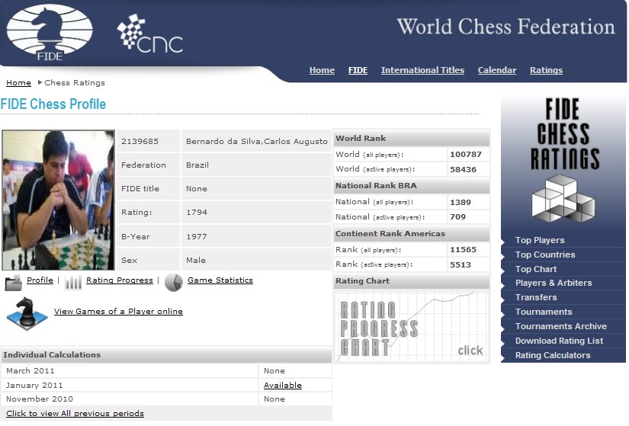
Task: Open the Available link for January 2011
Action: 282,385
